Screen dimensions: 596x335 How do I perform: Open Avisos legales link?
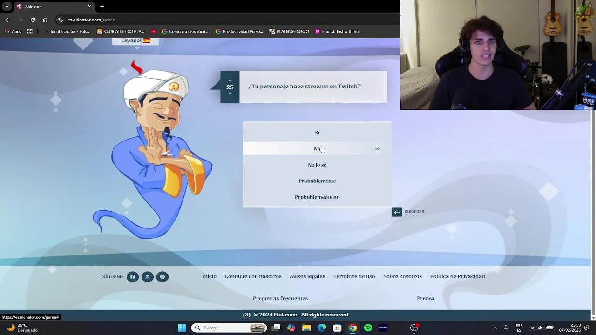(307, 276)
